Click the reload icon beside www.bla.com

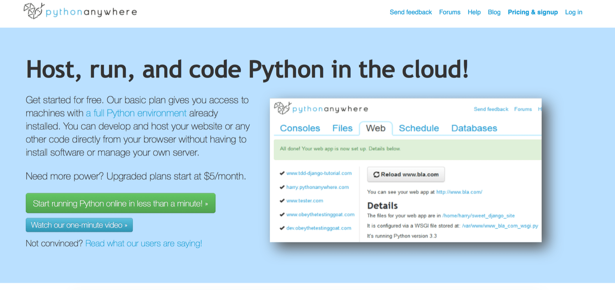point(376,174)
